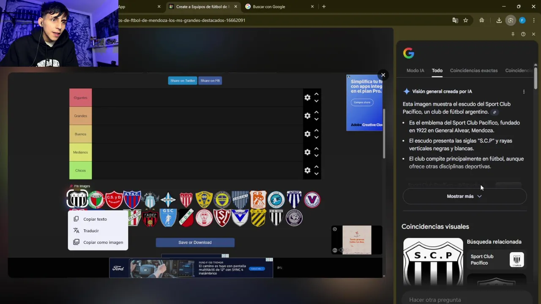The width and height of the screenshot is (541, 304).
Task: Bookmark this page with star icon
Action: (x=465, y=20)
